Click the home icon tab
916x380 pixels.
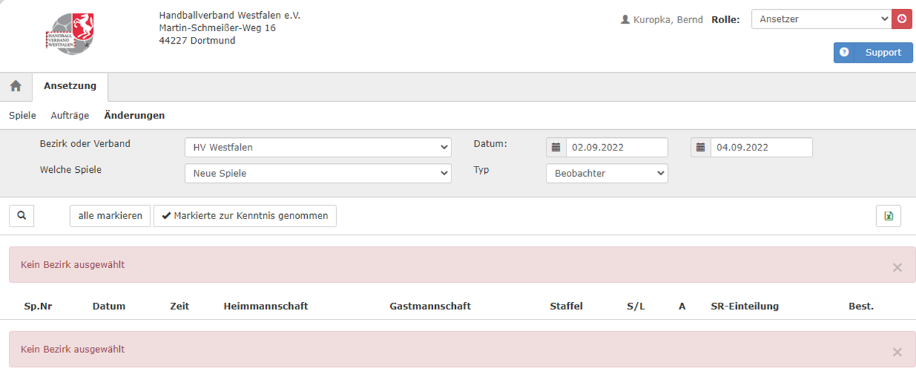pos(16,87)
